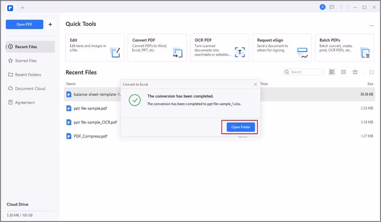Click the Open Folder button

pos(240,127)
